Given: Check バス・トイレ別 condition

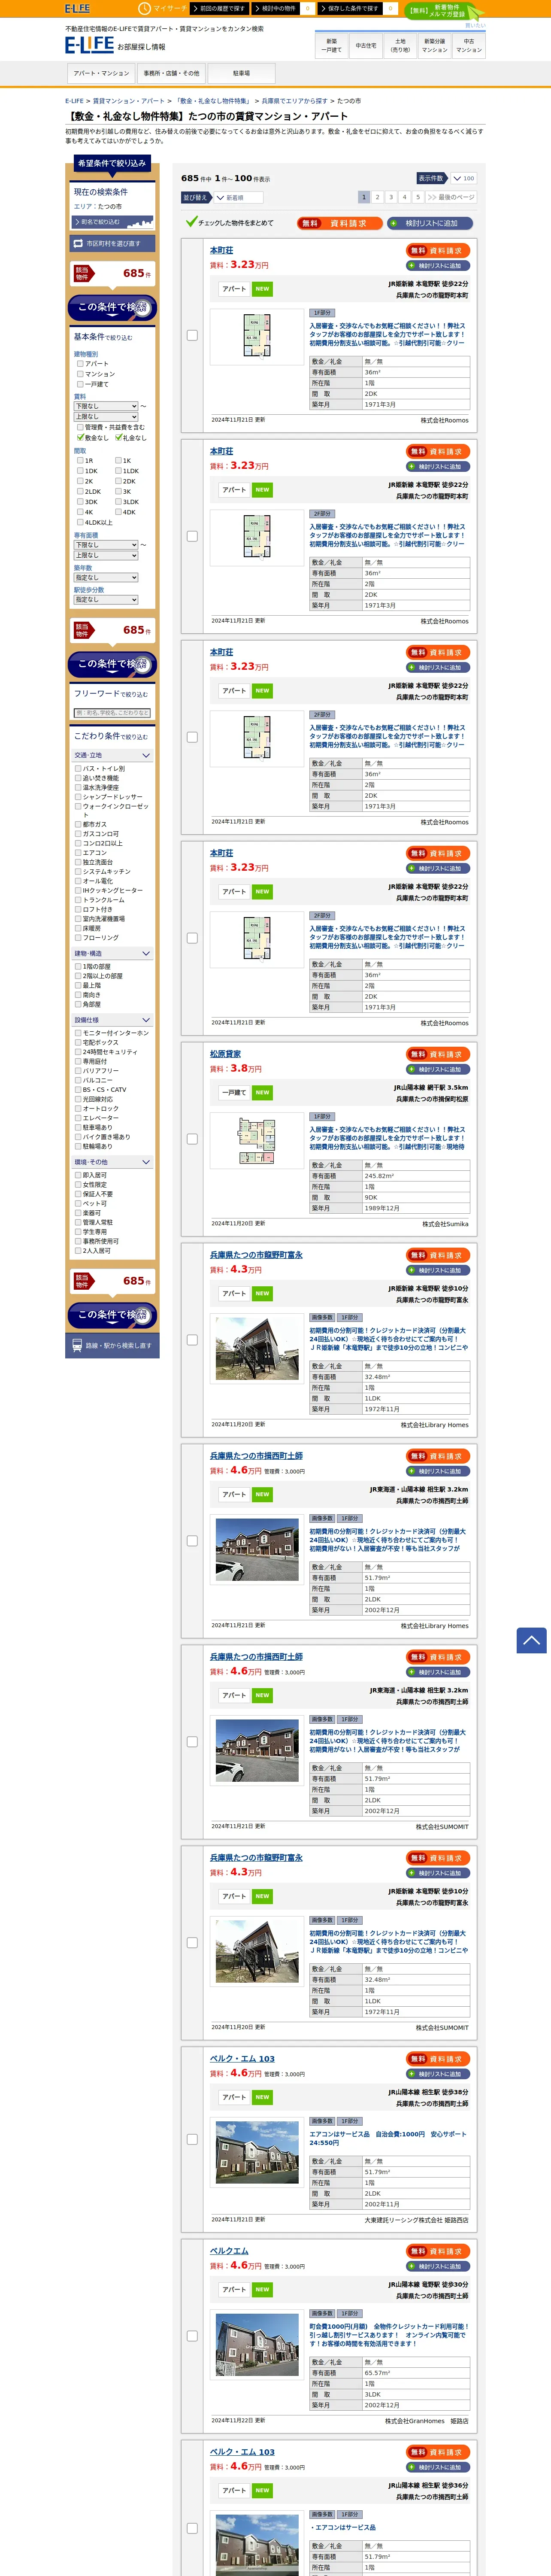Looking at the screenshot, I should click(78, 768).
